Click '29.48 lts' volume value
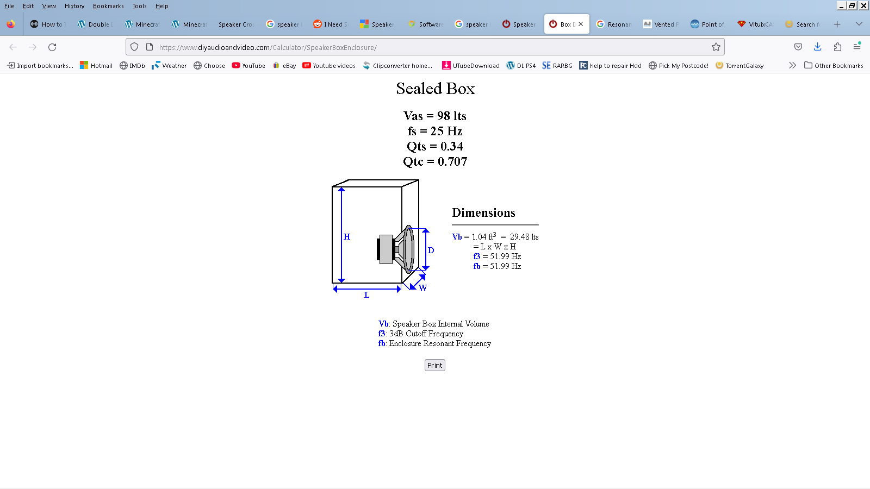 [x=524, y=237]
